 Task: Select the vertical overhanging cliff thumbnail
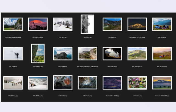(x=38, y=54)
